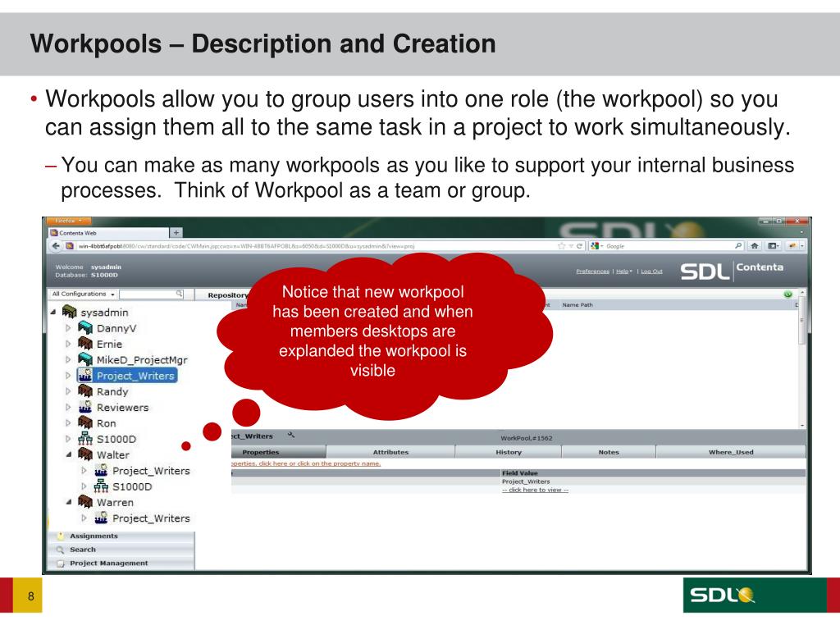840x630 pixels.
Task: Open the Preferences link
Action: tap(592, 272)
